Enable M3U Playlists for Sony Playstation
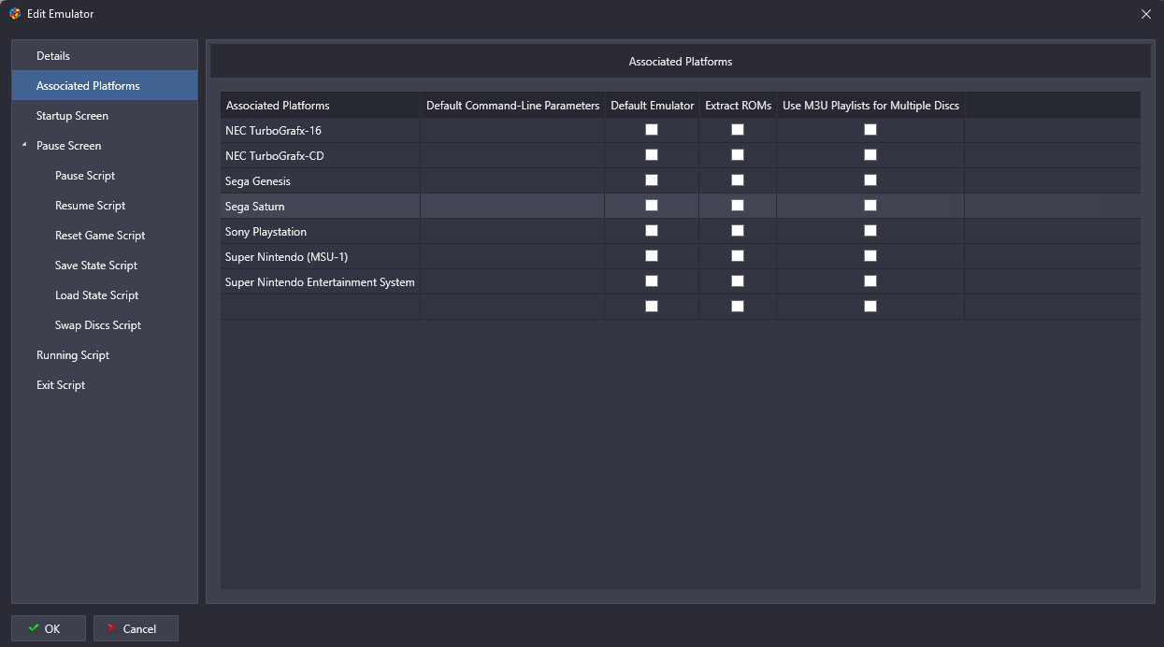Viewport: 1164px width, 647px height. (870, 231)
